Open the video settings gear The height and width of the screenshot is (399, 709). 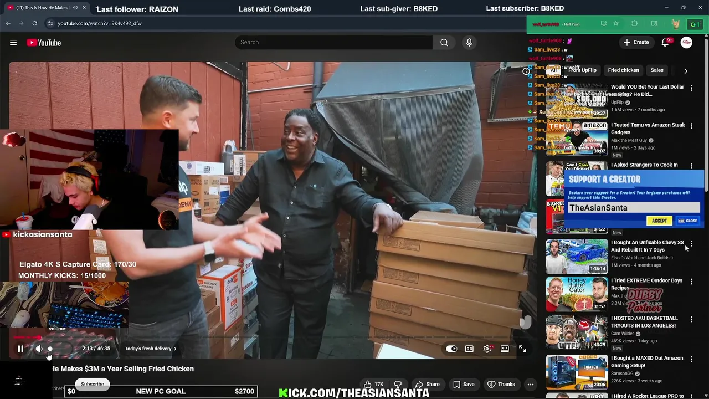(x=487, y=349)
